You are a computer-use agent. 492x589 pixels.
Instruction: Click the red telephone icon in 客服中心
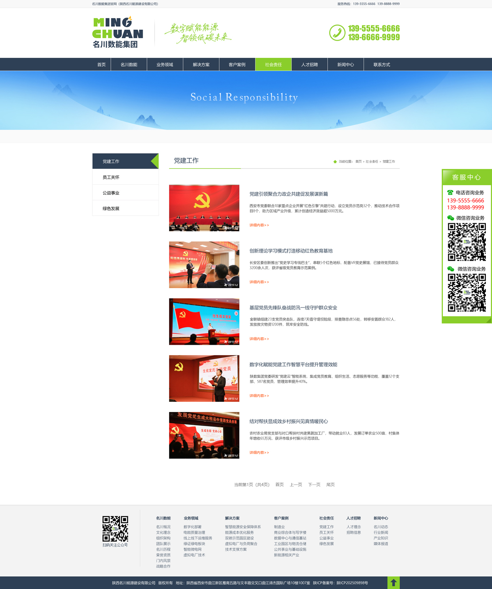(450, 193)
